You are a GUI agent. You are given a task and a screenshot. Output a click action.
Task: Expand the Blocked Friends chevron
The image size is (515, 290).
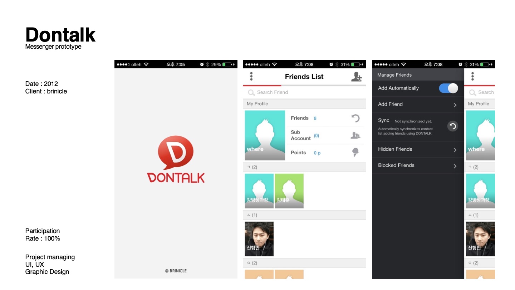point(455,166)
